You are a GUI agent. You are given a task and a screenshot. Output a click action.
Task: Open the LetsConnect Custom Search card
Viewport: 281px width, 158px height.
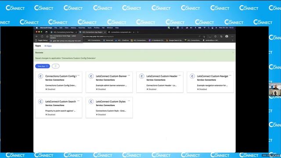pos(59,108)
